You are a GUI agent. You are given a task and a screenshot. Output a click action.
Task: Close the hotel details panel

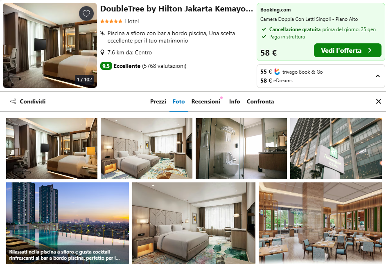tap(379, 101)
